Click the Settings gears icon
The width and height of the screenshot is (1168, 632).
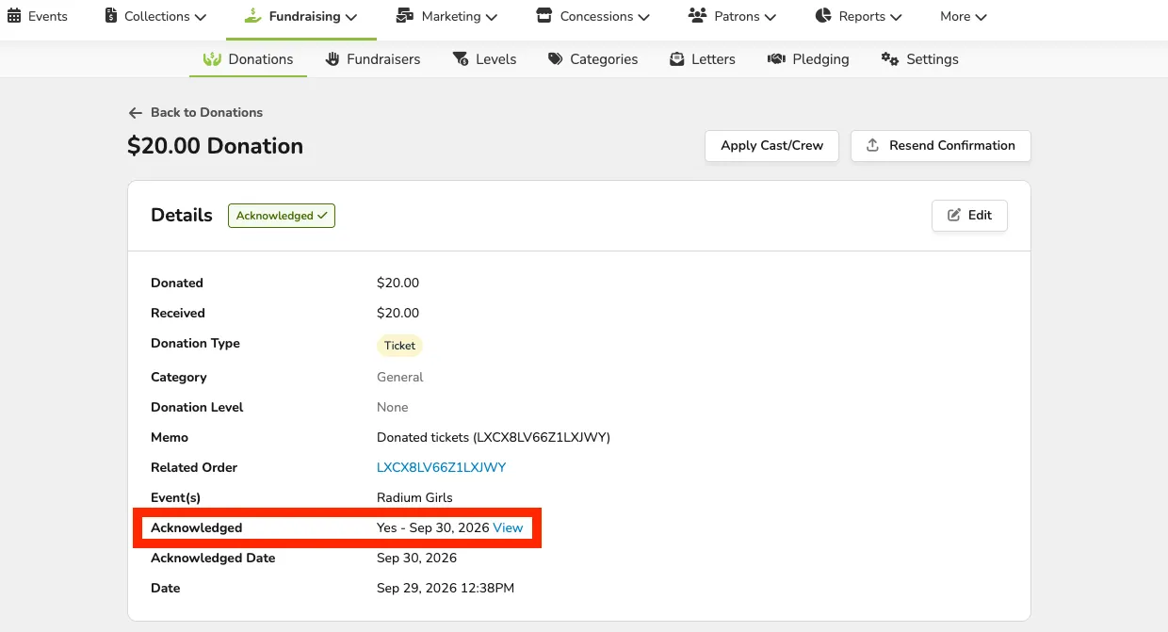tap(890, 59)
